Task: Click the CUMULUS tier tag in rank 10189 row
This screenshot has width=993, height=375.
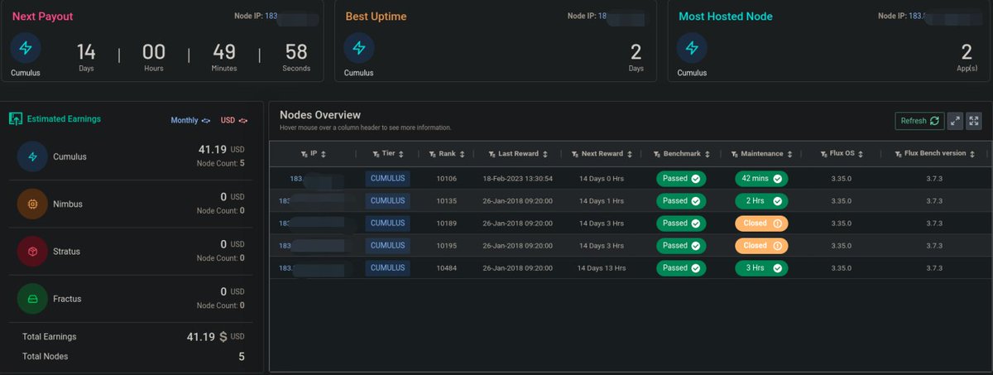Action: [x=387, y=223]
